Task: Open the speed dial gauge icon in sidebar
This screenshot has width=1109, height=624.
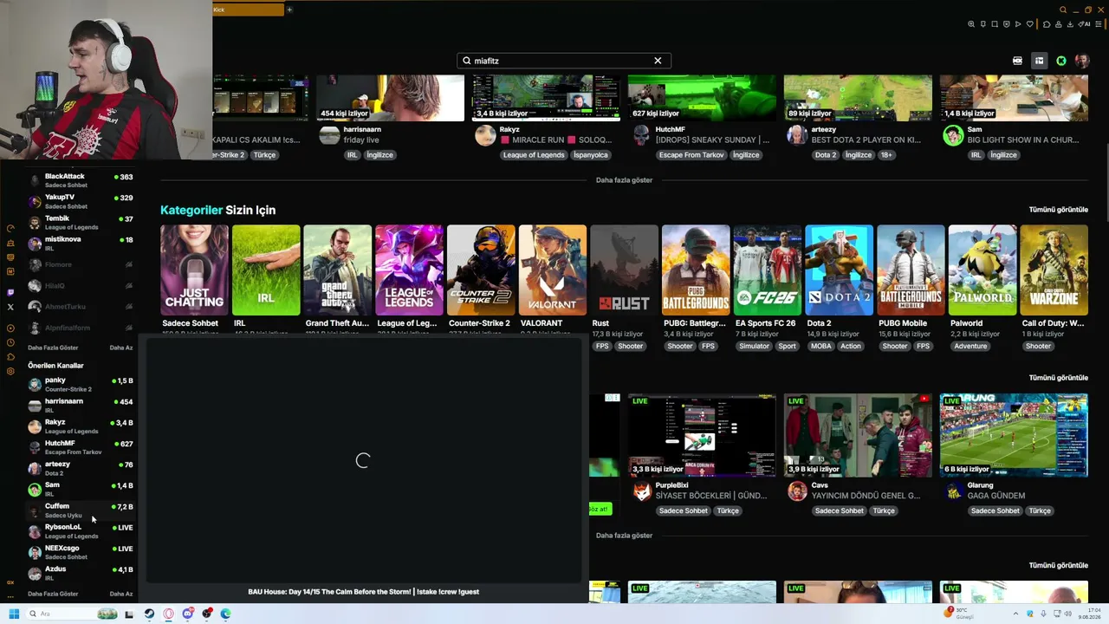Action: tap(10, 229)
